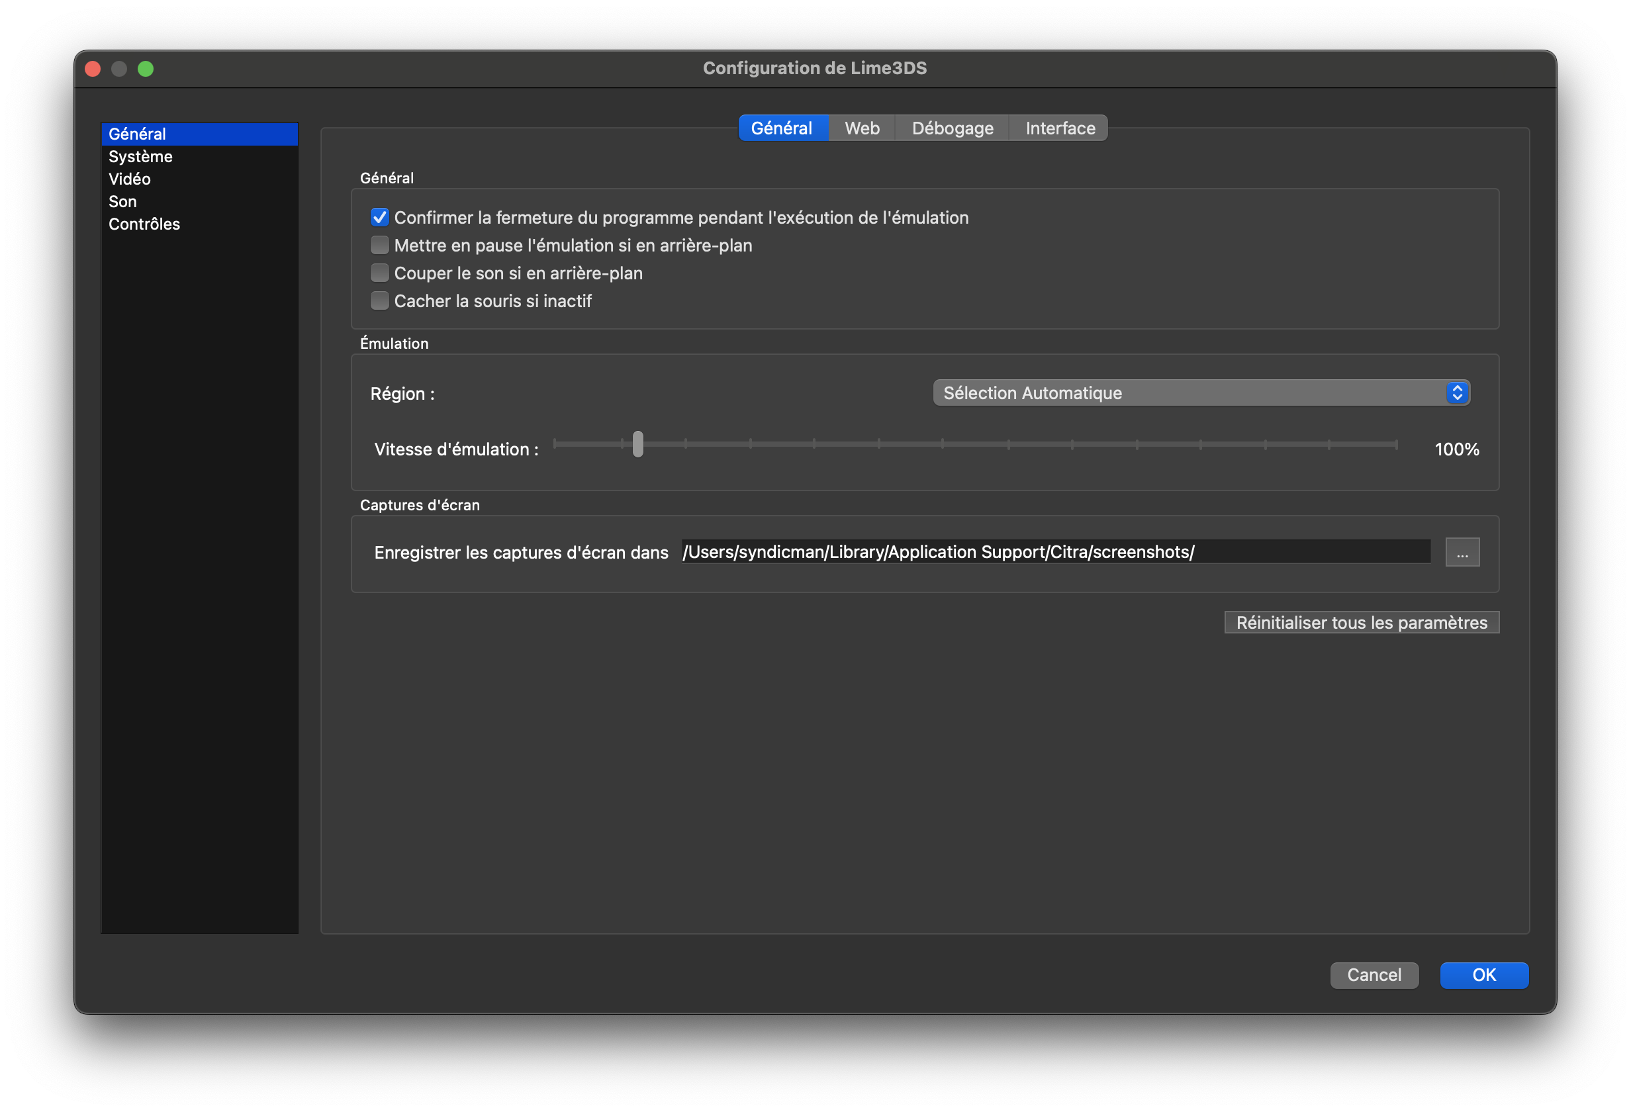1631x1112 pixels.
Task: Select Son in the sidebar
Action: point(123,201)
